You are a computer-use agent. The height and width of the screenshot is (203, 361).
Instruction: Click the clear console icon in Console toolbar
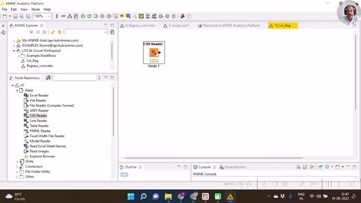(x=298, y=167)
